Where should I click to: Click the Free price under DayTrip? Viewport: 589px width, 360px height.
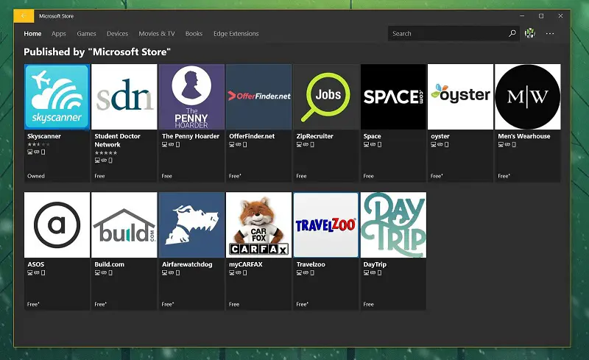point(369,304)
